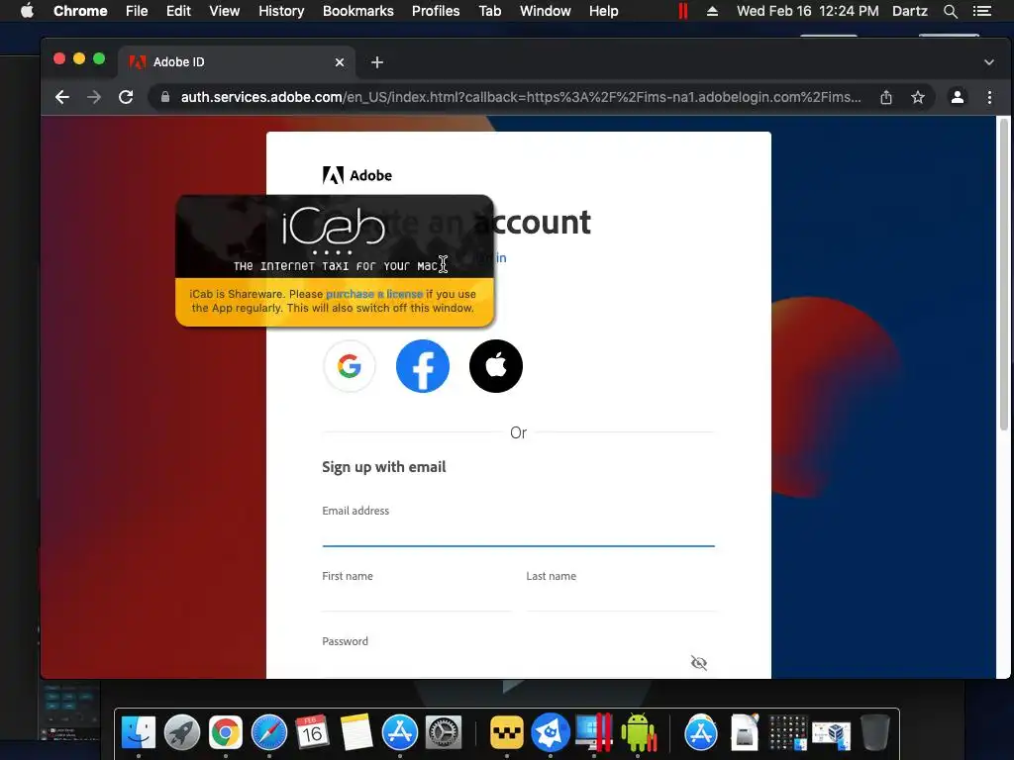Screen dimensions: 1014x760
Task: Click the date and time in menu bar
Action: point(808,11)
